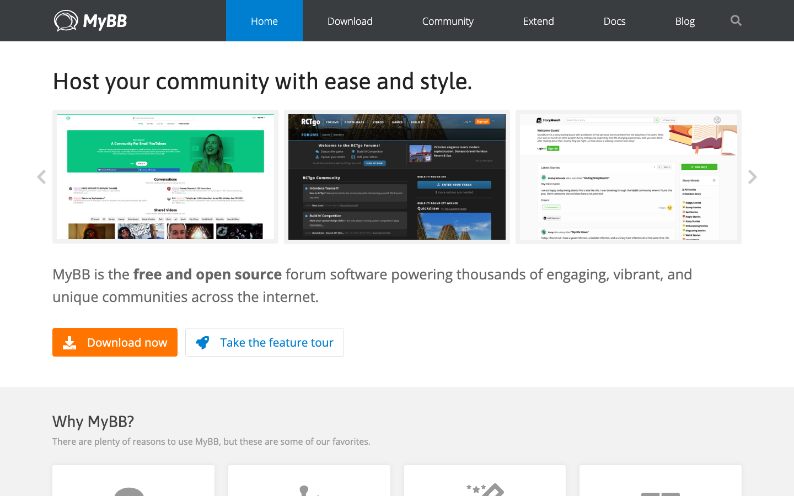This screenshot has width=794, height=496.
Task: Click the MyBB wordmark text in the header
Action: (105, 21)
